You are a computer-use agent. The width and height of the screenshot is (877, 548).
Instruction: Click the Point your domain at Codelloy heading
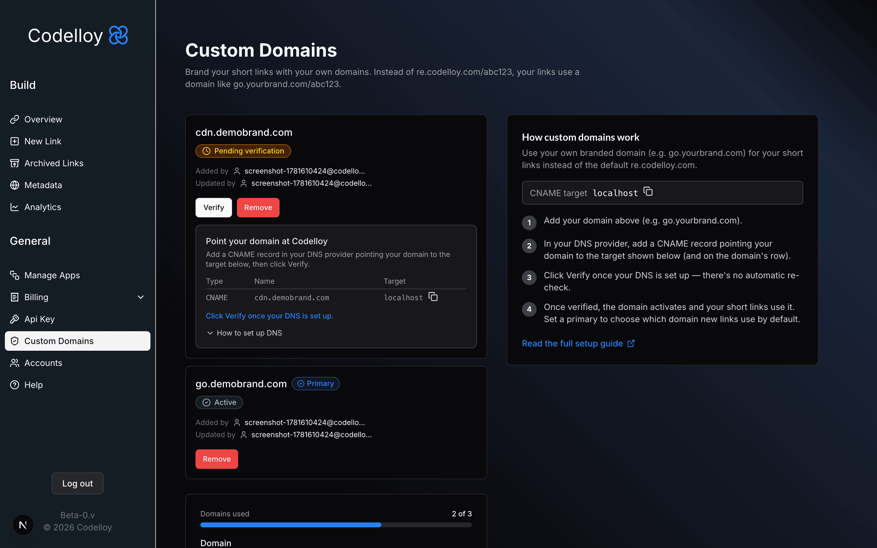tap(267, 241)
